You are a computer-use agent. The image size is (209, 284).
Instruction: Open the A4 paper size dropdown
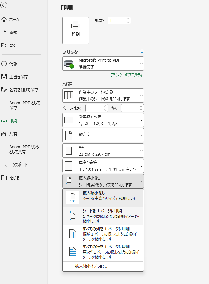coord(103,151)
